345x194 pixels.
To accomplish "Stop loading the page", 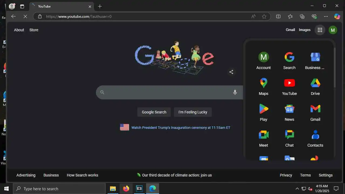I will pyautogui.click(x=25, y=16).
